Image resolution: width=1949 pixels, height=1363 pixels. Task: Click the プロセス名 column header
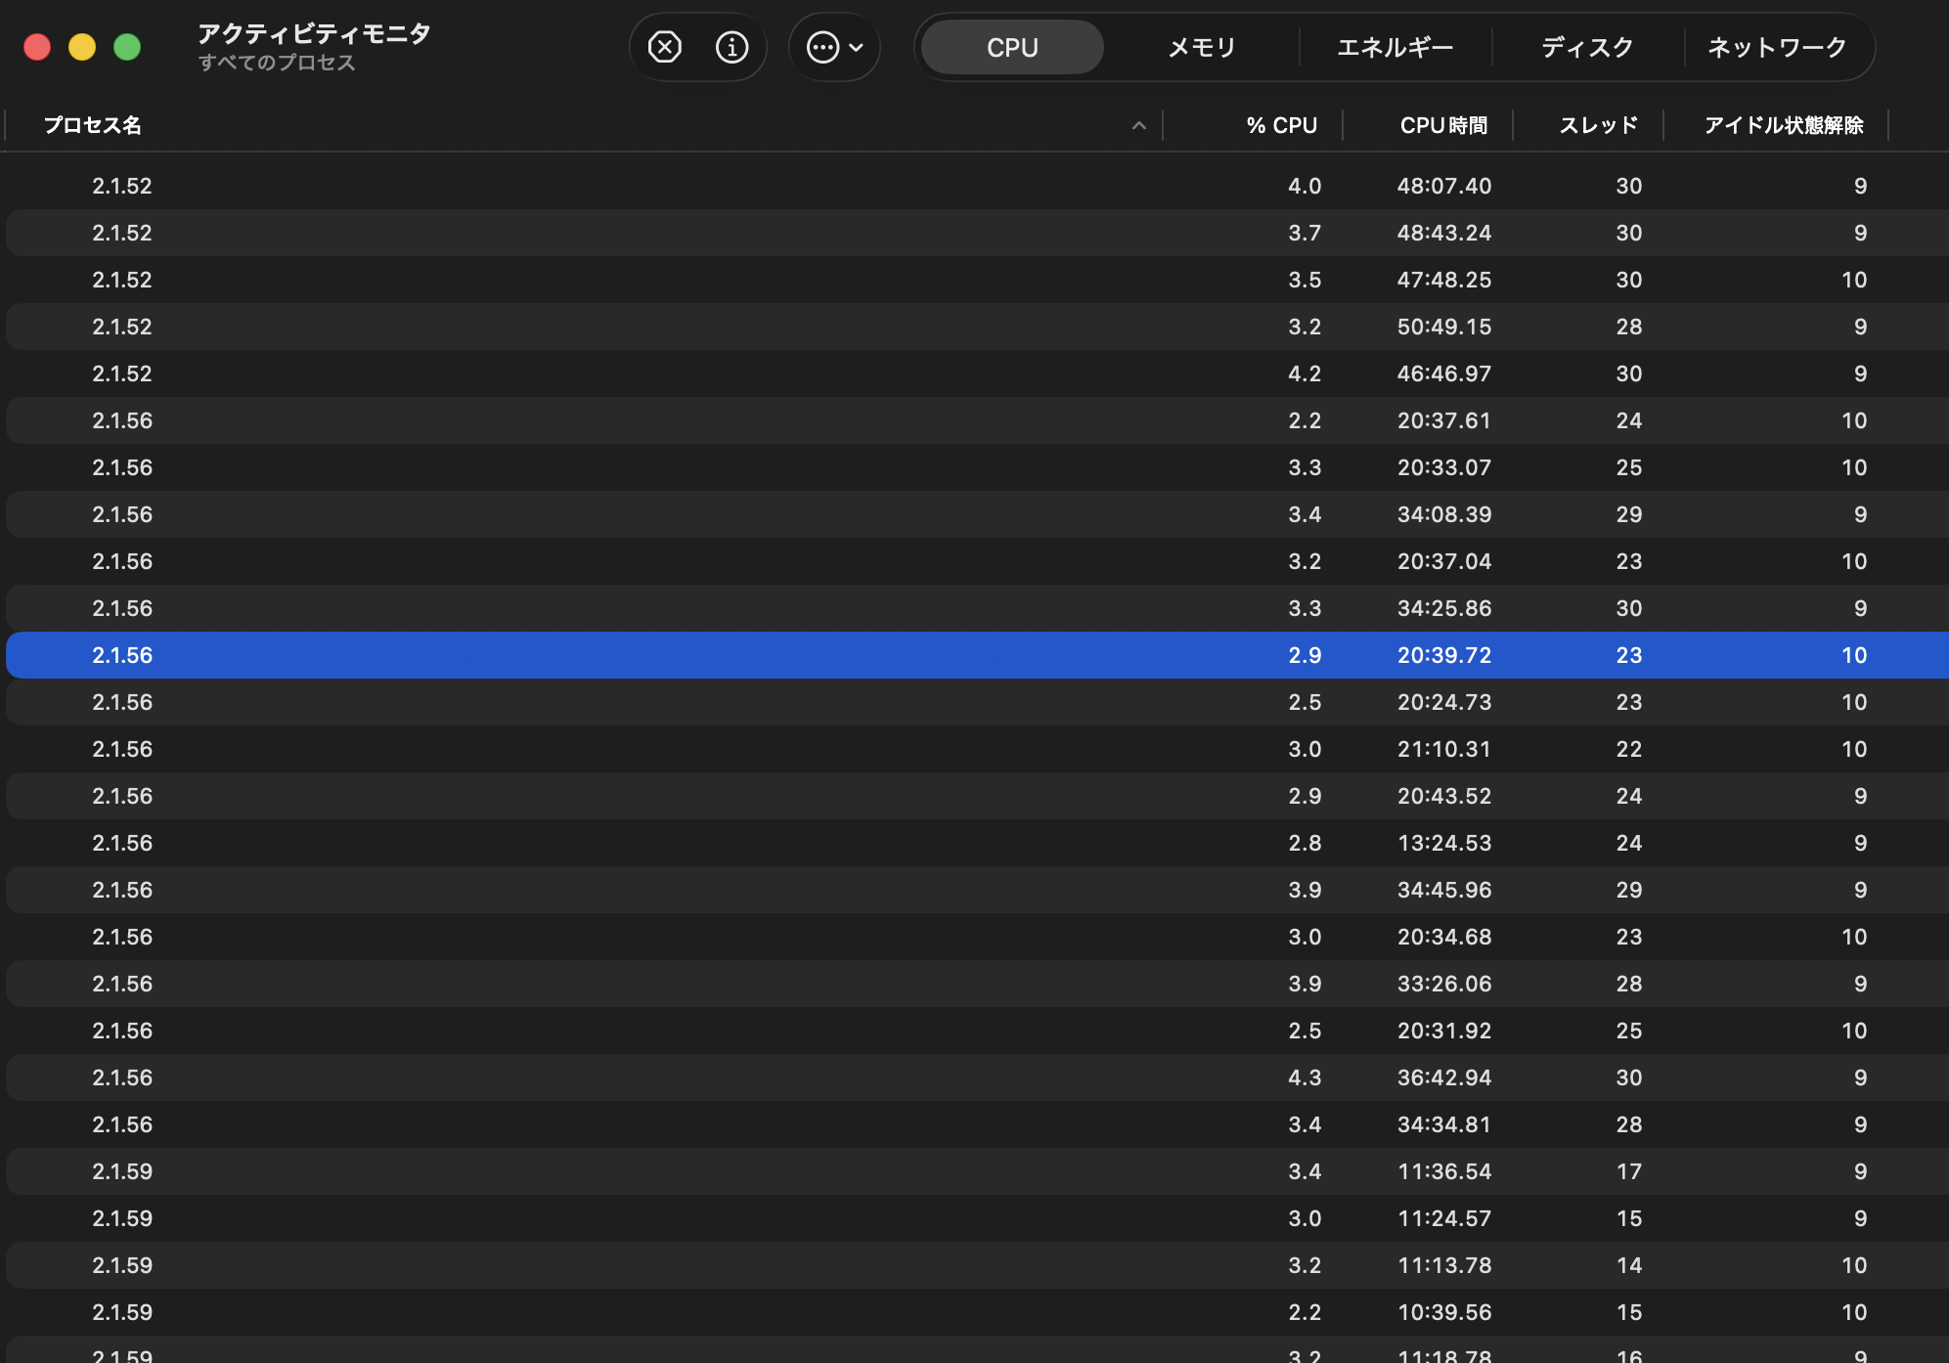93,125
